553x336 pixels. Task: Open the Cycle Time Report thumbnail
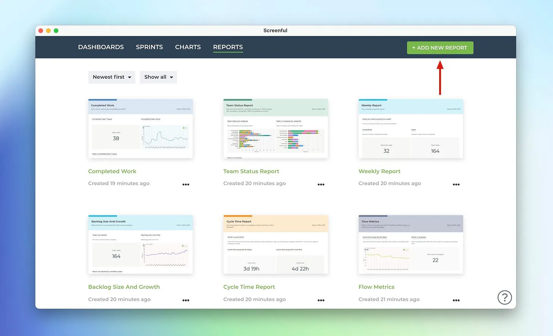[x=276, y=244]
